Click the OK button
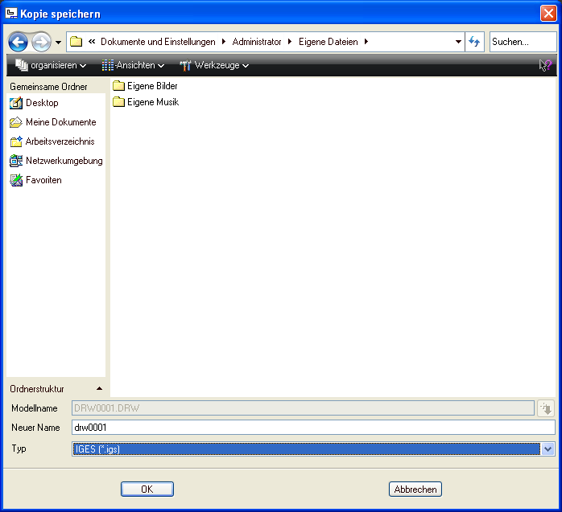 tap(147, 489)
